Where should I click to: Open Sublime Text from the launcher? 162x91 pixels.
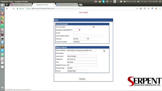click(2, 47)
